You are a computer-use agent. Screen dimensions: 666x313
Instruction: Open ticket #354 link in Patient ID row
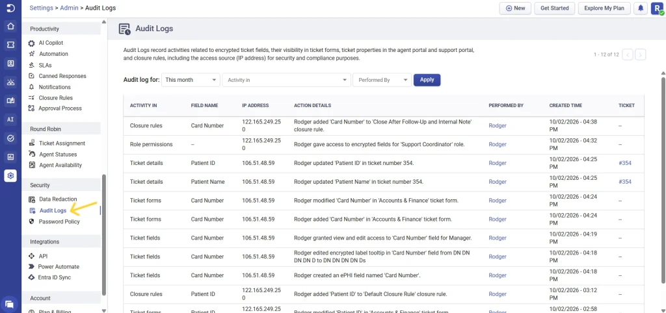click(625, 163)
